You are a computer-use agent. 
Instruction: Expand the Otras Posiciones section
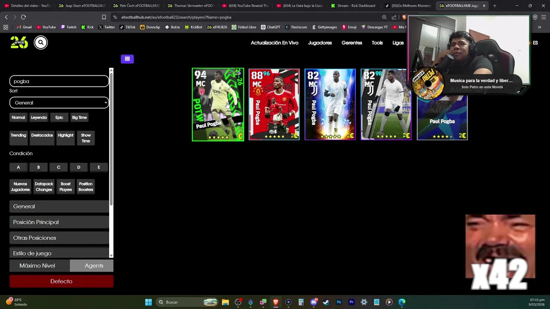(59, 238)
